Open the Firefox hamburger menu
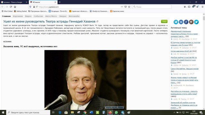The height and width of the screenshot is (115, 205). [x=202, y=7]
